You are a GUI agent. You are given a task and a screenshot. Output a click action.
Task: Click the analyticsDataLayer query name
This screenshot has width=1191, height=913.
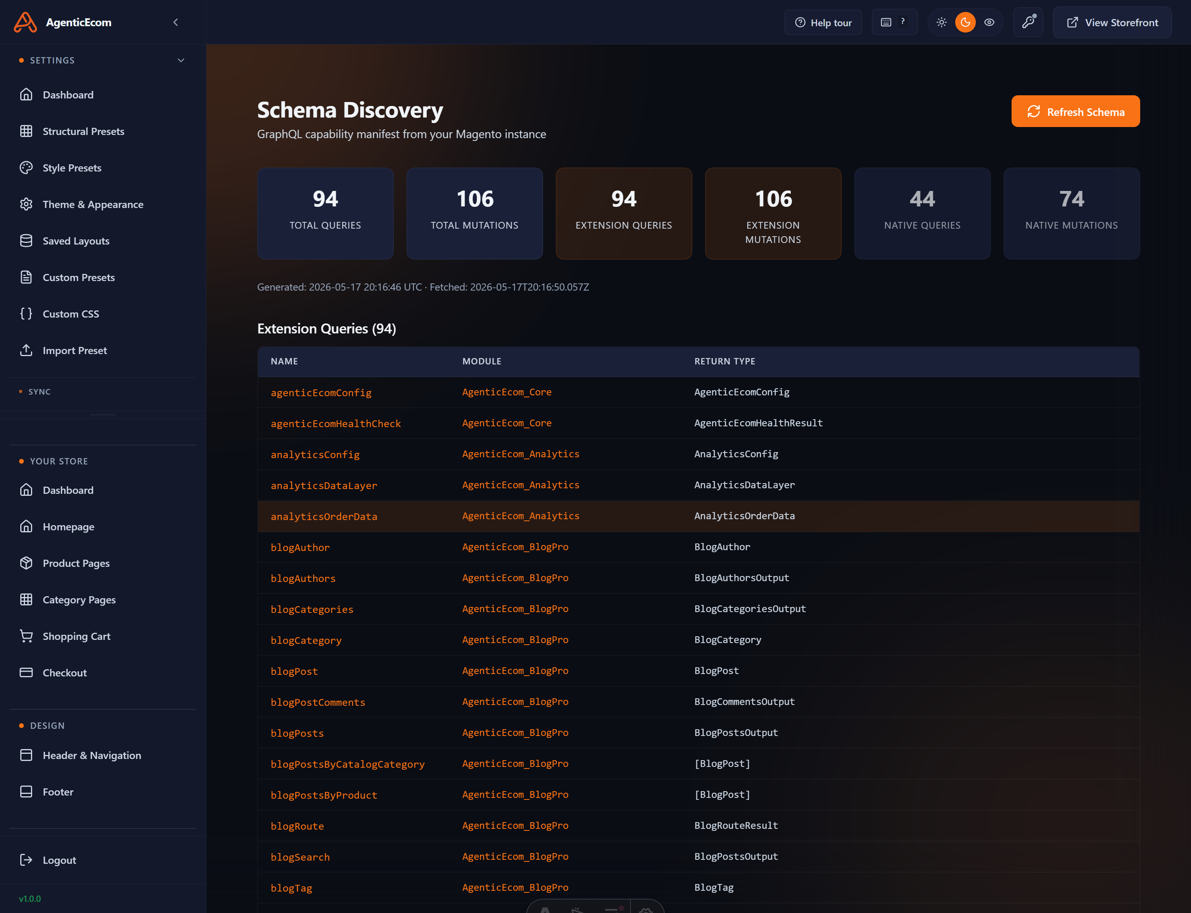(x=324, y=485)
